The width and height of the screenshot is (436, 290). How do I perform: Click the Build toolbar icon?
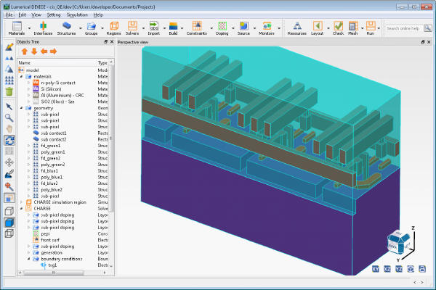click(x=173, y=28)
